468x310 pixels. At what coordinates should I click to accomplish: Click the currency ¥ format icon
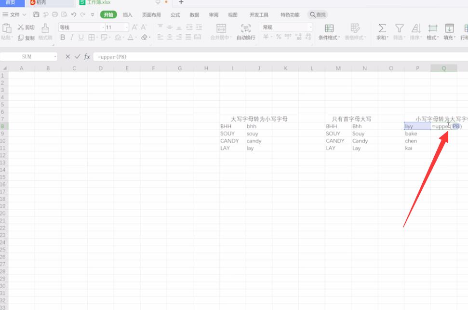click(x=266, y=37)
